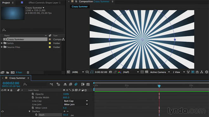Click the Stroke Width value 800.0
The image size is (209, 117).
66,97
